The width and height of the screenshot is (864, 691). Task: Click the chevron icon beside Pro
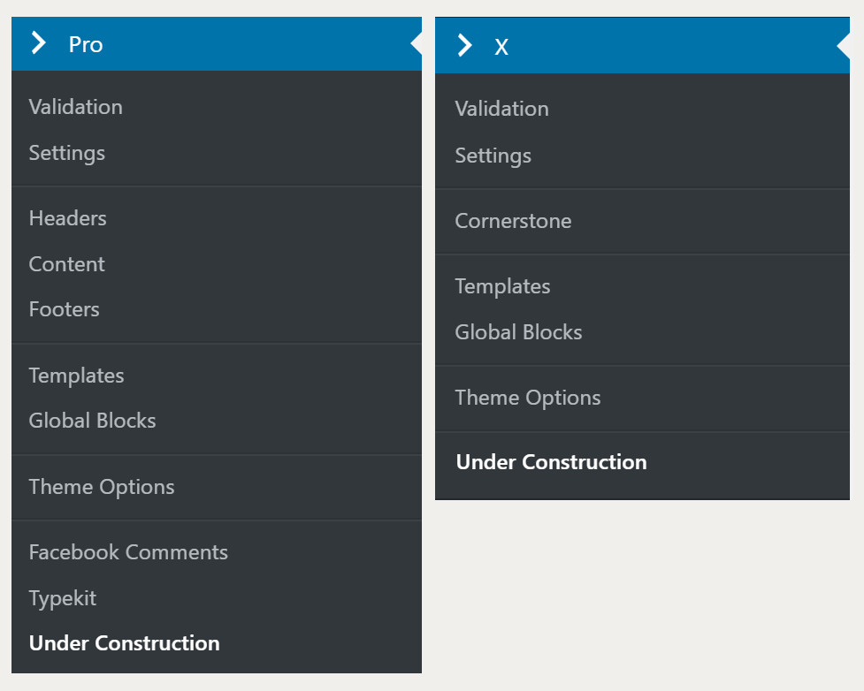[x=38, y=43]
